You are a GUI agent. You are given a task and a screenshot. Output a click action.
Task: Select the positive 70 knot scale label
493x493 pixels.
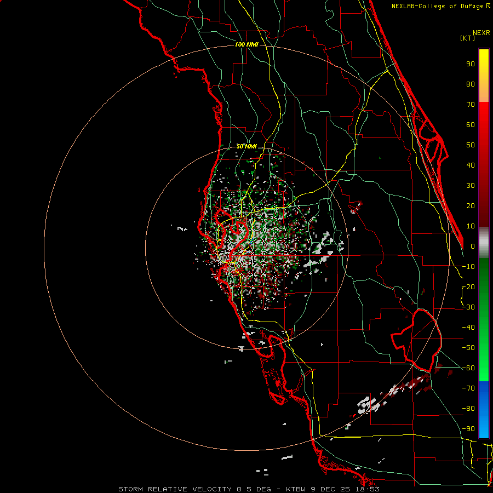[x=471, y=105]
